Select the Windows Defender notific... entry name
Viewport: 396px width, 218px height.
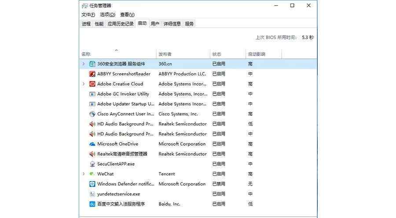pos(125,184)
